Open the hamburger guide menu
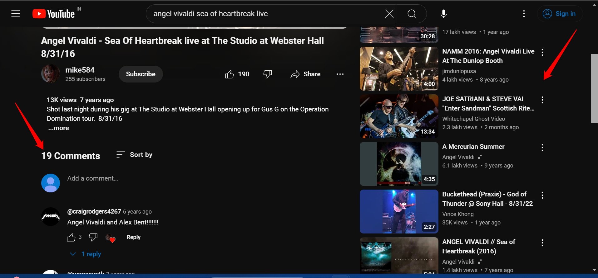The width and height of the screenshot is (598, 278). pos(16,14)
